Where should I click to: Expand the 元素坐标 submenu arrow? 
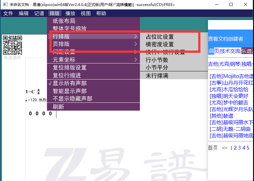136,60
